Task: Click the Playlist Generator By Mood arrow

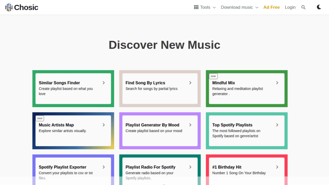Action: (x=190, y=125)
